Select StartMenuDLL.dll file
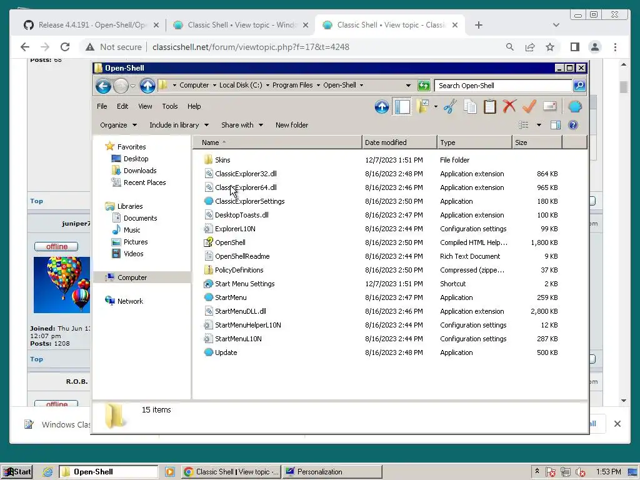 (x=241, y=311)
